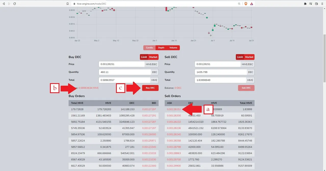
Task: Click the Buy DEC button
Action: [150, 88]
